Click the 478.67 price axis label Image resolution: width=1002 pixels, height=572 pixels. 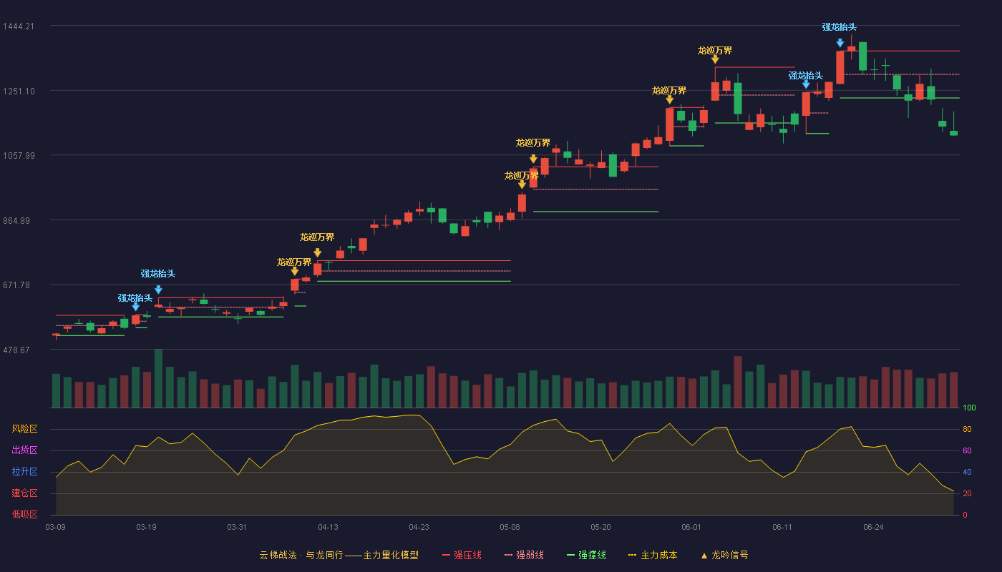click(18, 350)
